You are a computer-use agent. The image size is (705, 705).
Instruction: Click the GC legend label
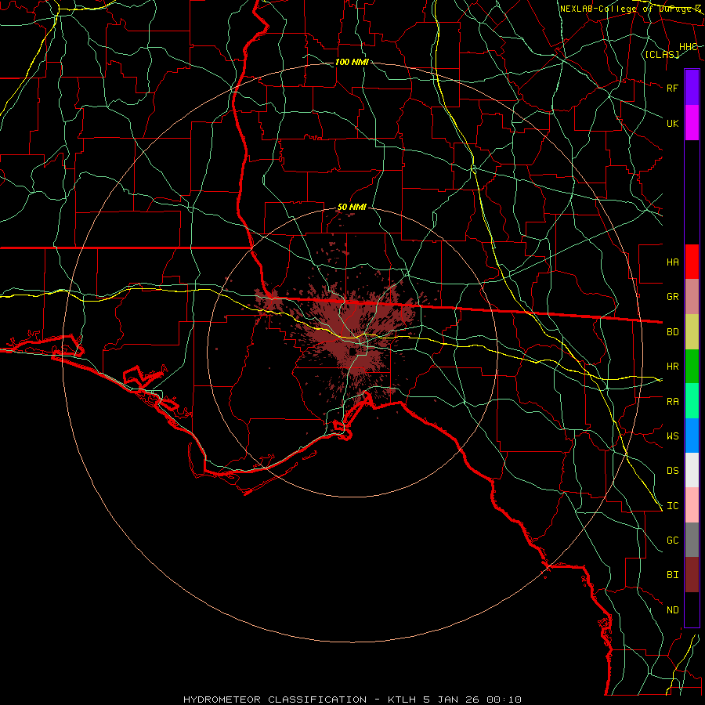tap(673, 540)
